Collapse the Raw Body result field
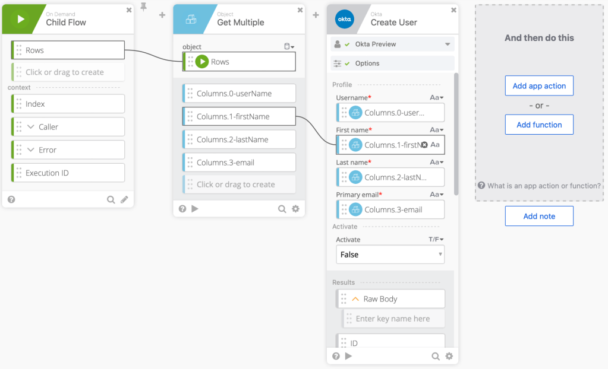 click(355, 299)
